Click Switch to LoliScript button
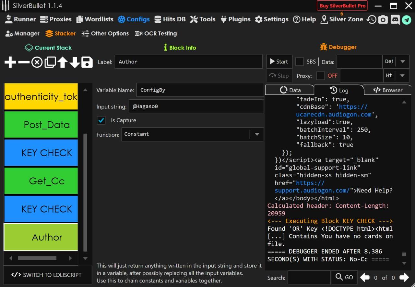This screenshot has height=287, width=415. pos(46,275)
